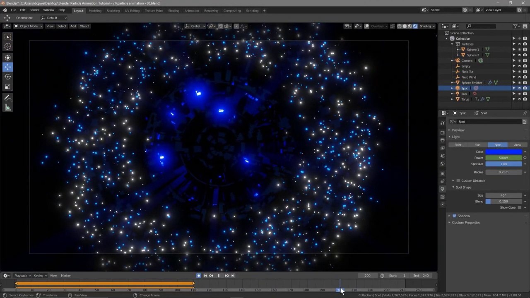Hide the Particles collection in viewport
530x298 pixels.
[519, 44]
